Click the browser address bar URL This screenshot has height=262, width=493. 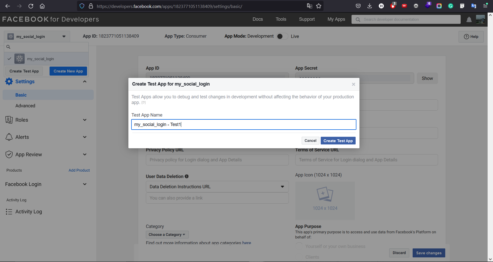pos(169,6)
